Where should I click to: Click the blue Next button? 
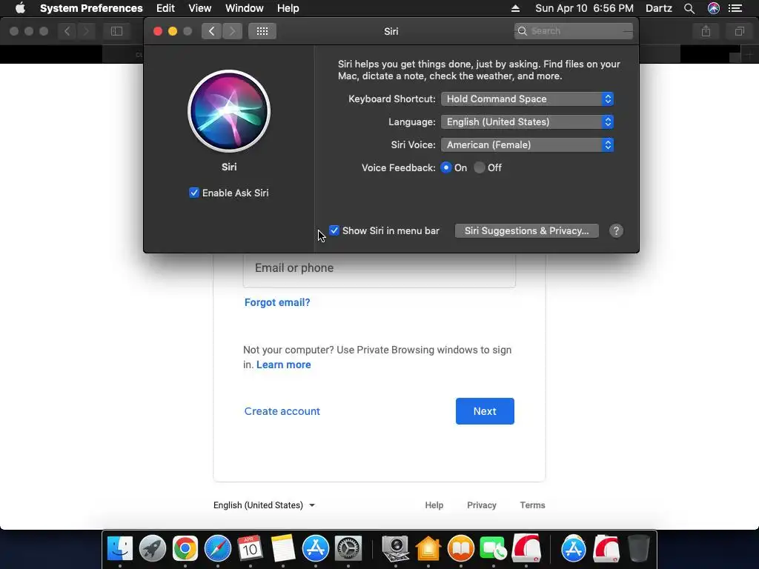point(485,411)
